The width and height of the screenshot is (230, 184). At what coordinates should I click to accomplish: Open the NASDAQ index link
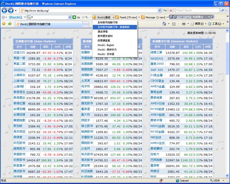pyautogui.click(x=157, y=58)
